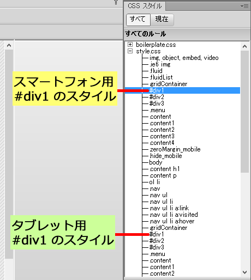Select the 'img, object, embed, video' rule
Image resolution: width=251 pixels, height=280 pixels.
pyautogui.click(x=184, y=58)
